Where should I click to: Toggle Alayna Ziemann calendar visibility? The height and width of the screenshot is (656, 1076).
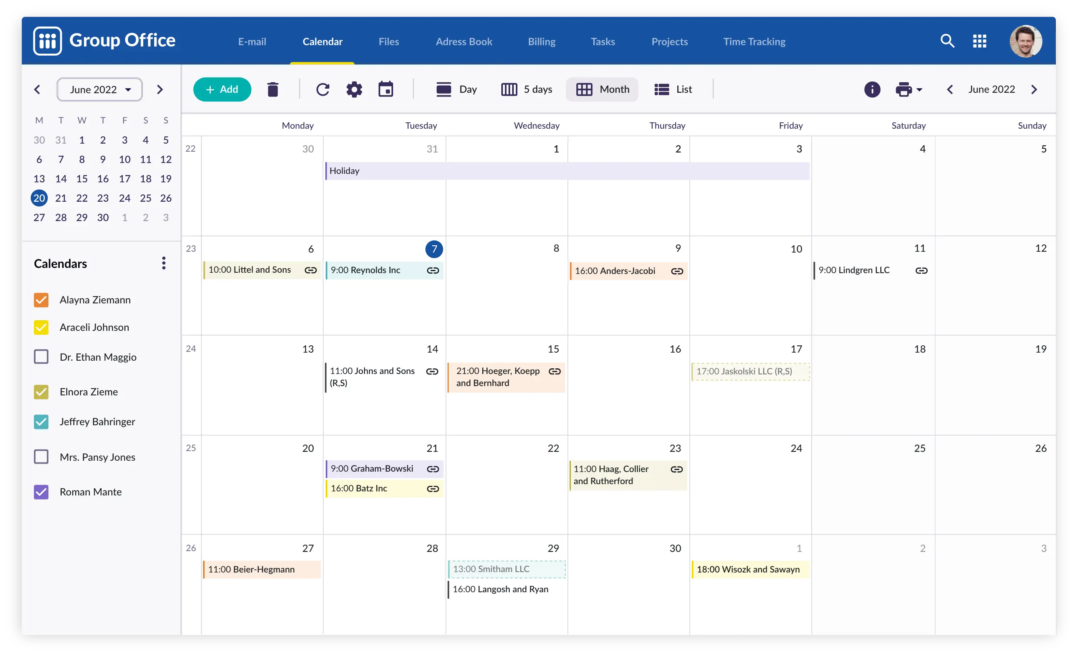[x=41, y=300]
